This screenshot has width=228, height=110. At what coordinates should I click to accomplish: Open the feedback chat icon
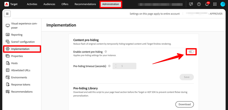[191, 4]
